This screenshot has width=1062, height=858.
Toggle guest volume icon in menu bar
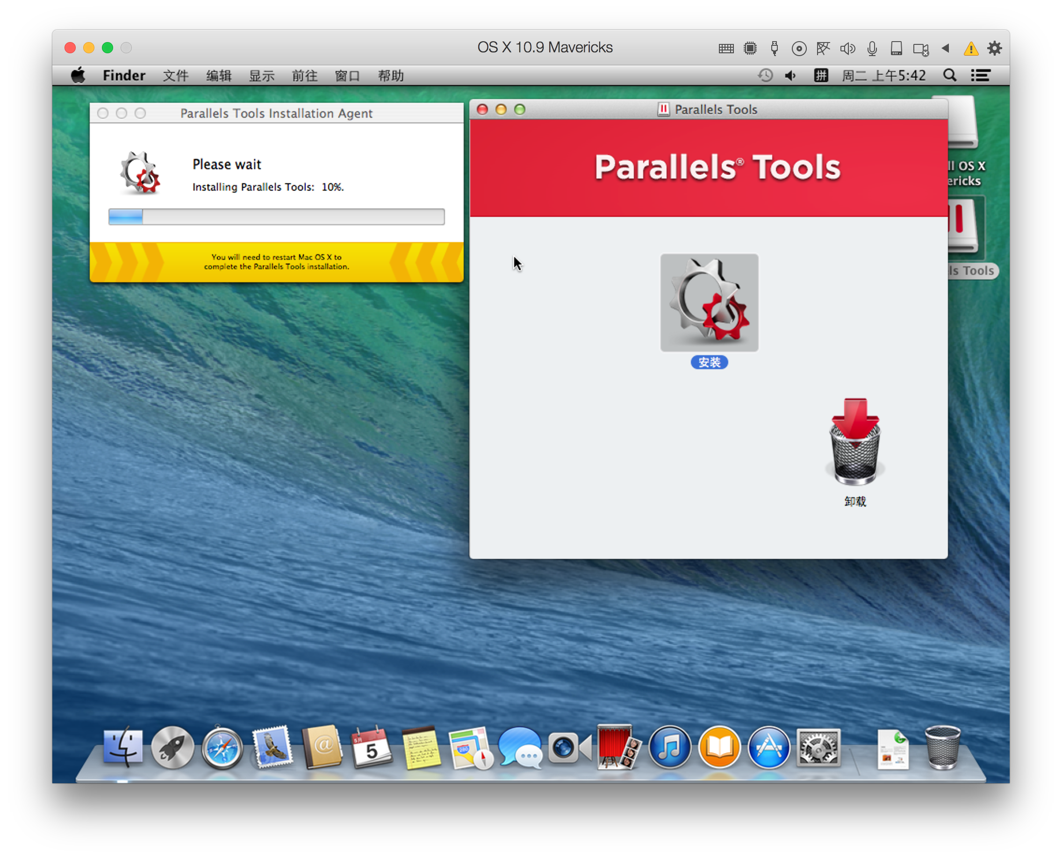(790, 76)
